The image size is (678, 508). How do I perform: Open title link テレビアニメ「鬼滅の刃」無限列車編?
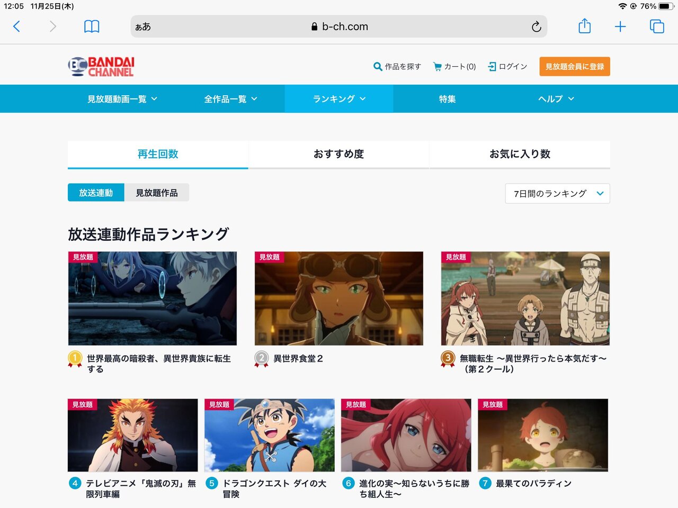pyautogui.click(x=141, y=489)
